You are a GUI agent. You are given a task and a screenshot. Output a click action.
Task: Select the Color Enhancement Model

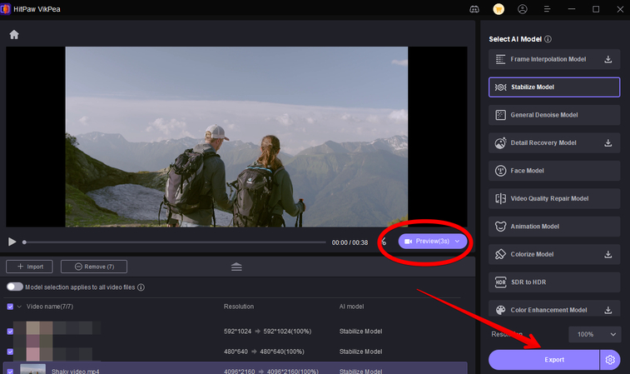click(554, 310)
